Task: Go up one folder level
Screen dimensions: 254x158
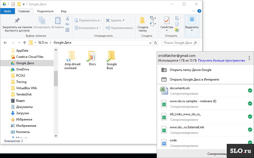Action: [x=25, y=43]
